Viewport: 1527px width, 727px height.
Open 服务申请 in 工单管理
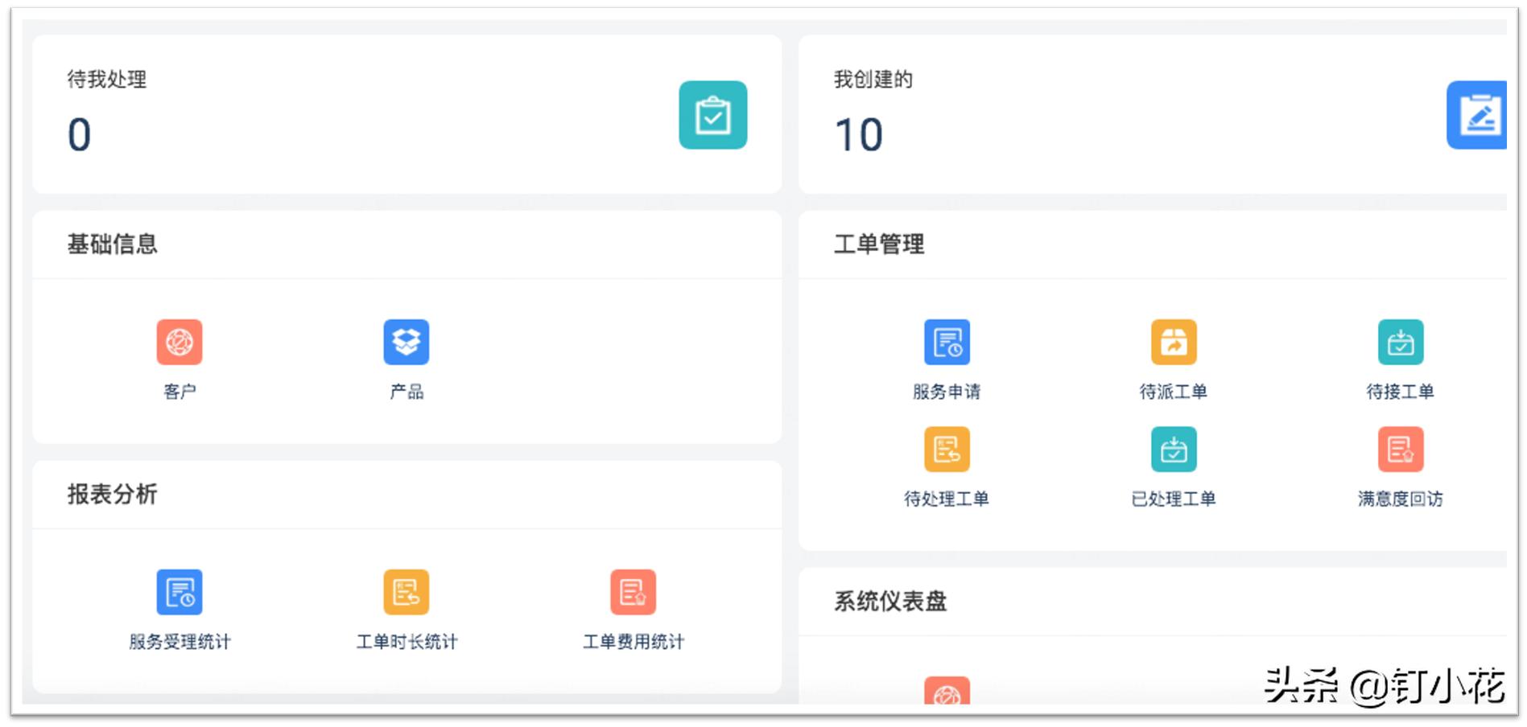(947, 341)
